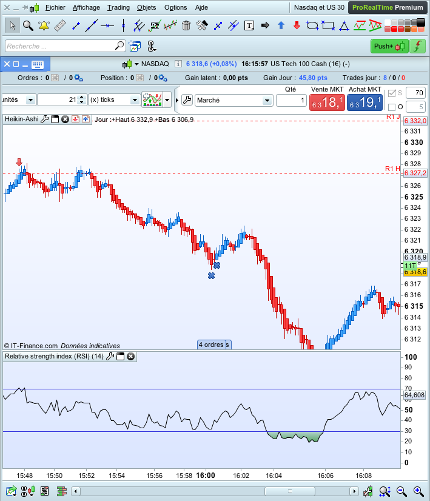Draw an ellipse shape on the chart
The height and width of the screenshot is (501, 430).
click(x=312, y=25)
